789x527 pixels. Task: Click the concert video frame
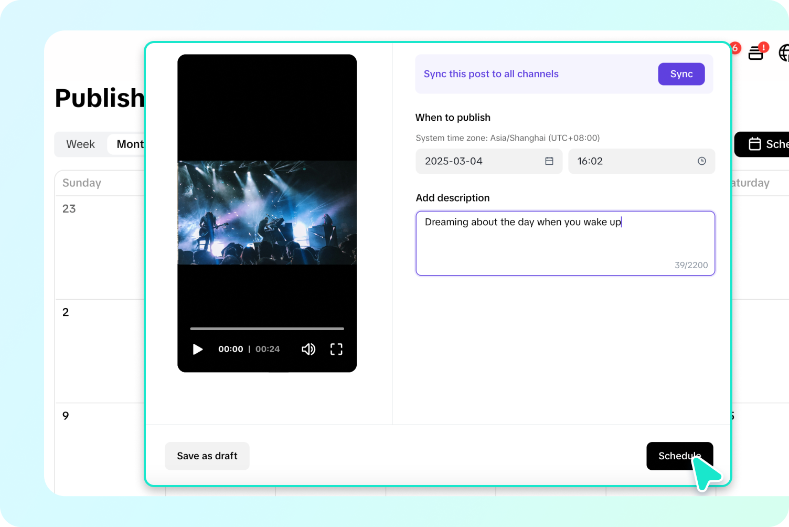point(267,213)
